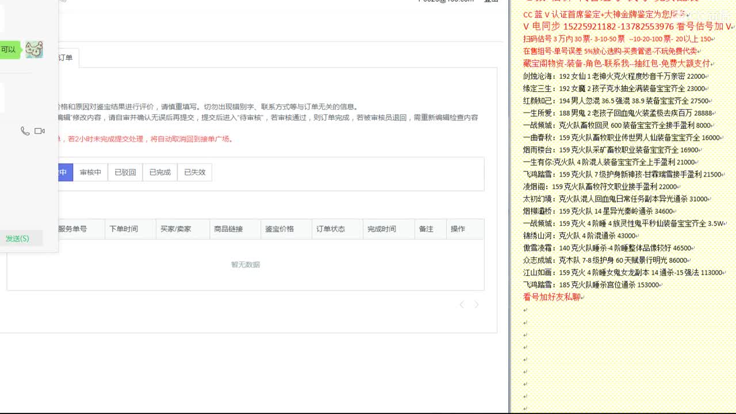Start a voice call from the chat toolbar
The height and width of the screenshot is (414, 736).
click(x=25, y=131)
